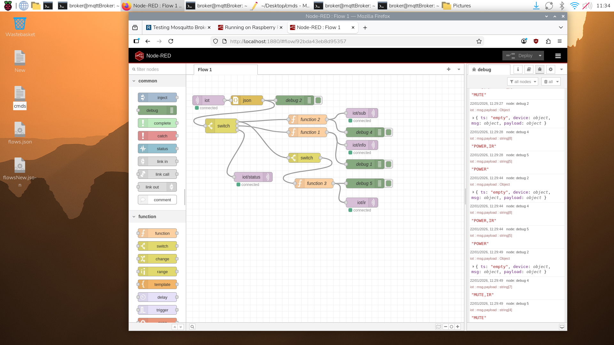Collapse all palette categories arrow

click(x=175, y=327)
